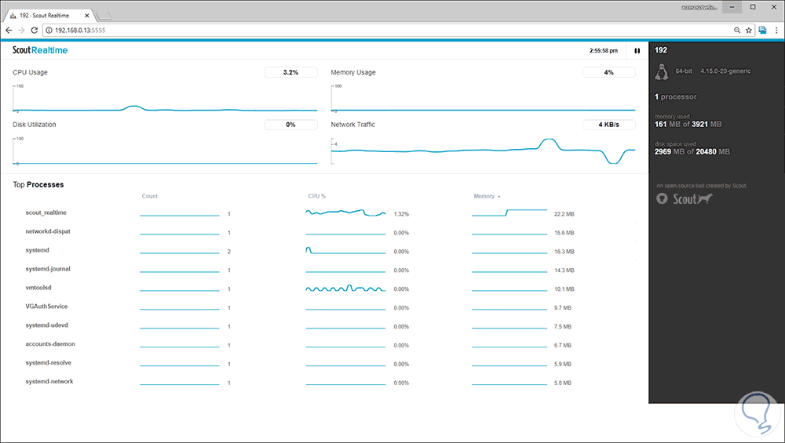
Task: Click the scout_realtime process row
Action: [324, 213]
